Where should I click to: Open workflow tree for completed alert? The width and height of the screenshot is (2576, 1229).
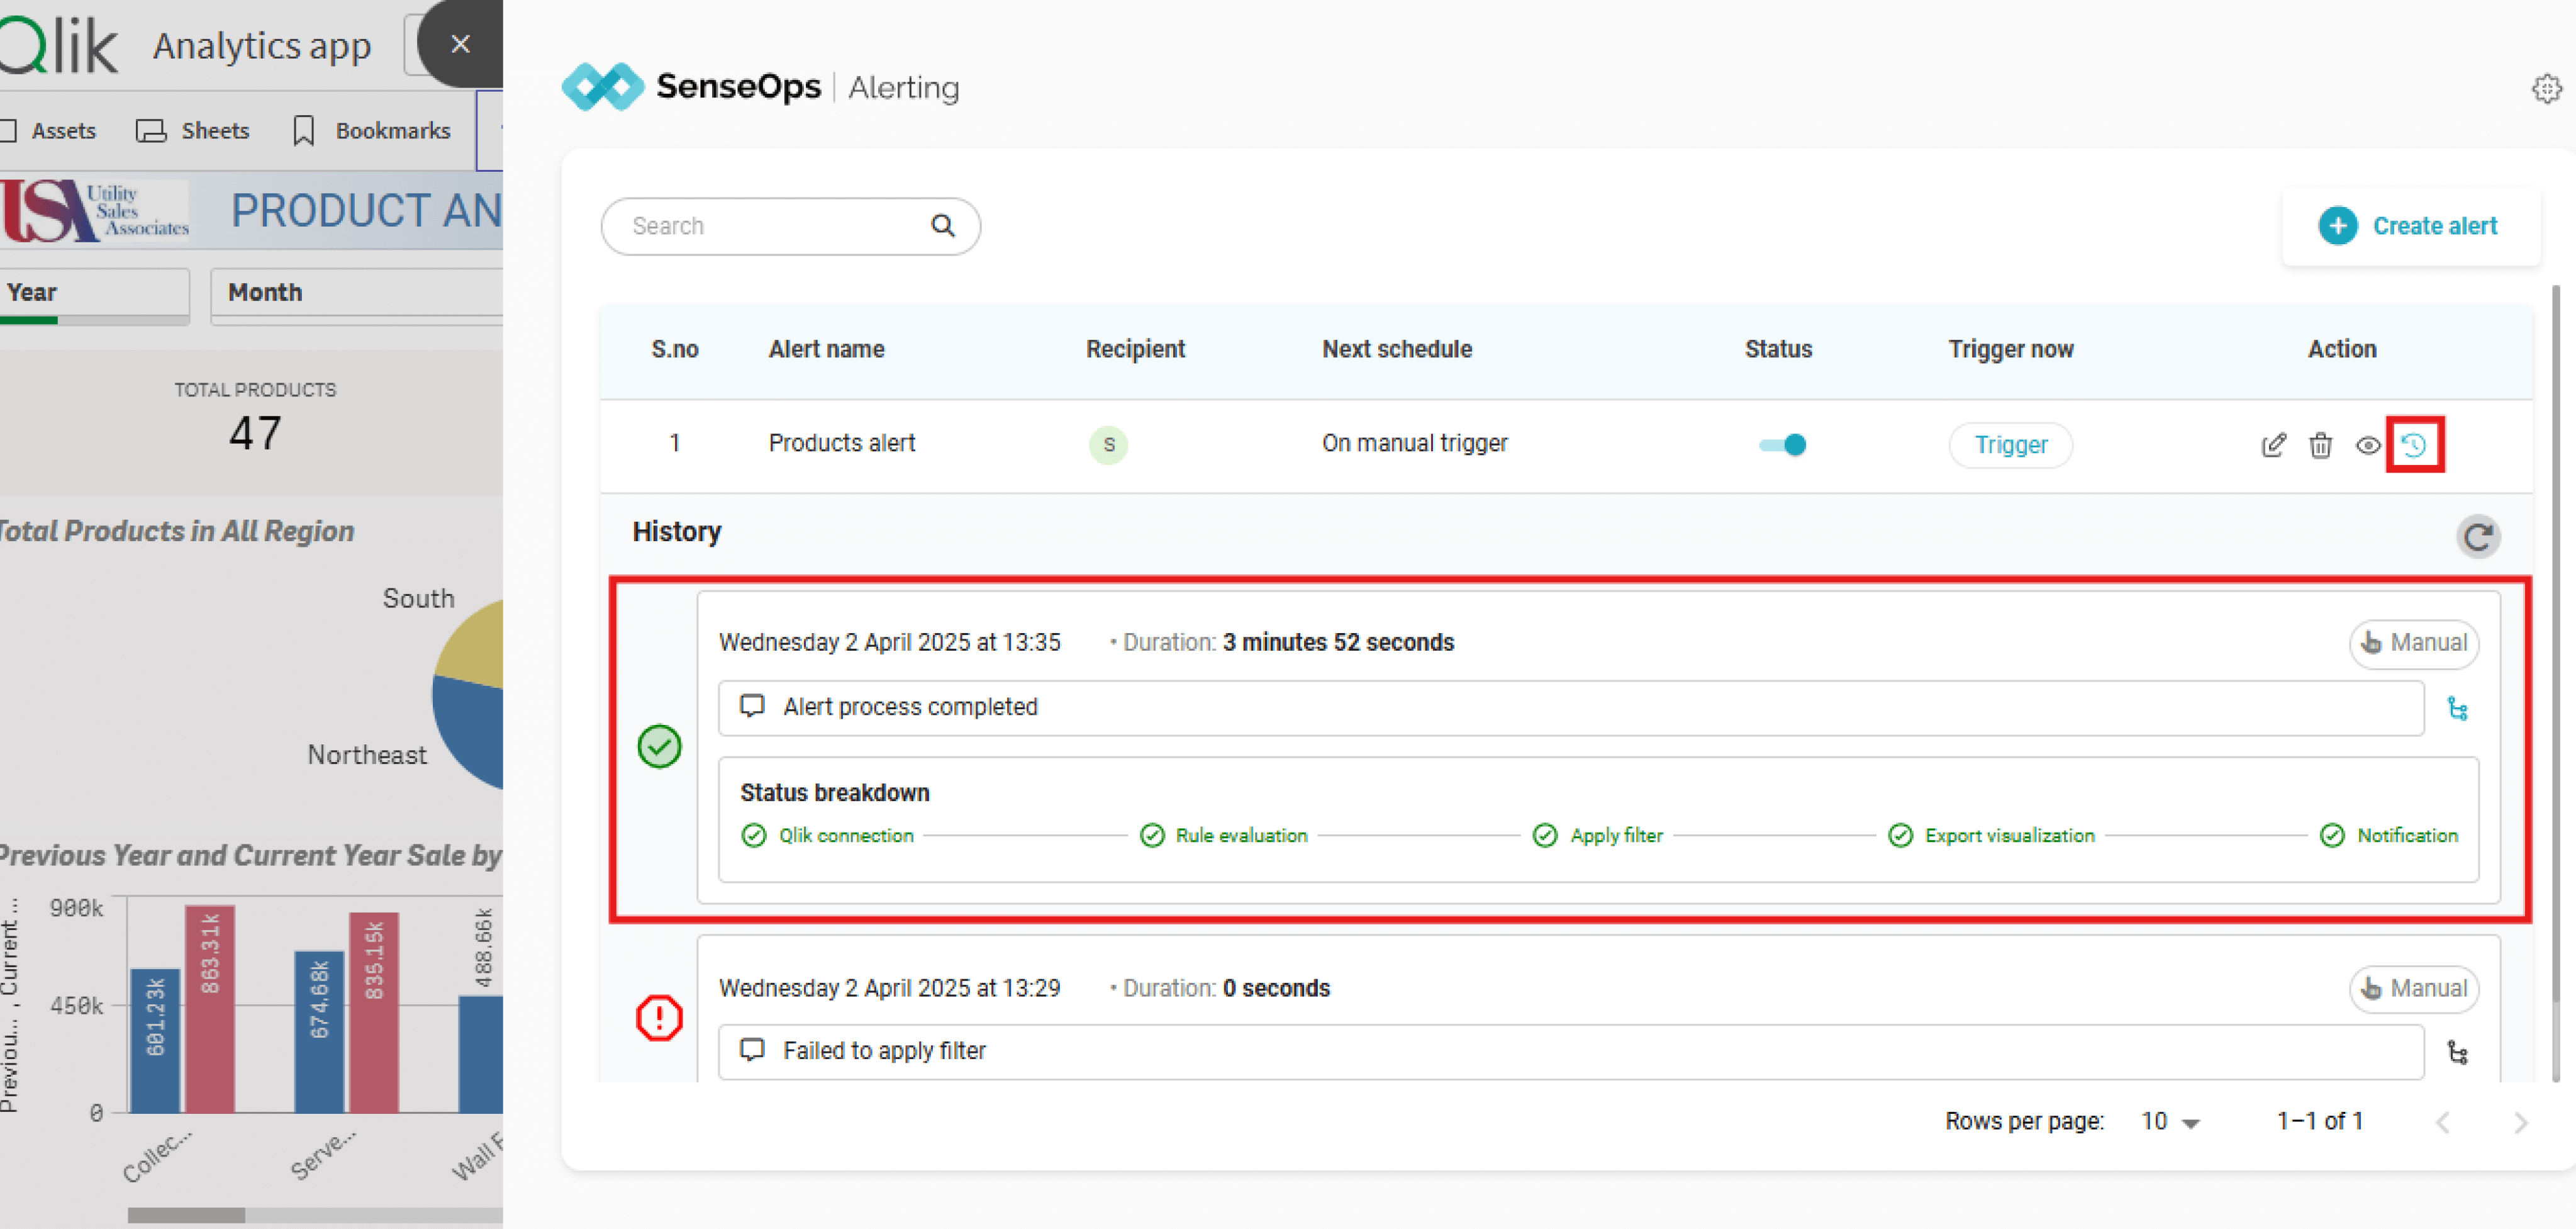(x=2457, y=709)
